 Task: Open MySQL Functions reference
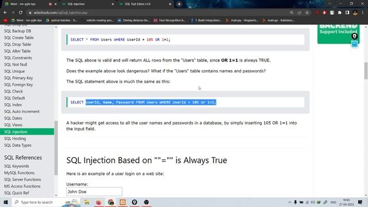[19, 173]
